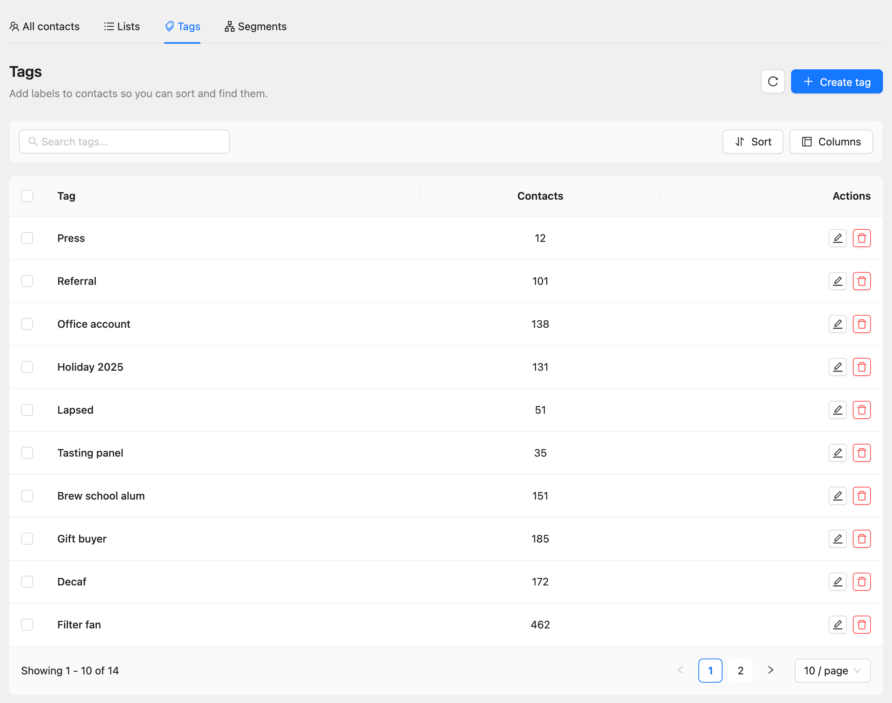Delete the Decaf tag
Viewport: 892px width, 703px height.
pyautogui.click(x=861, y=582)
